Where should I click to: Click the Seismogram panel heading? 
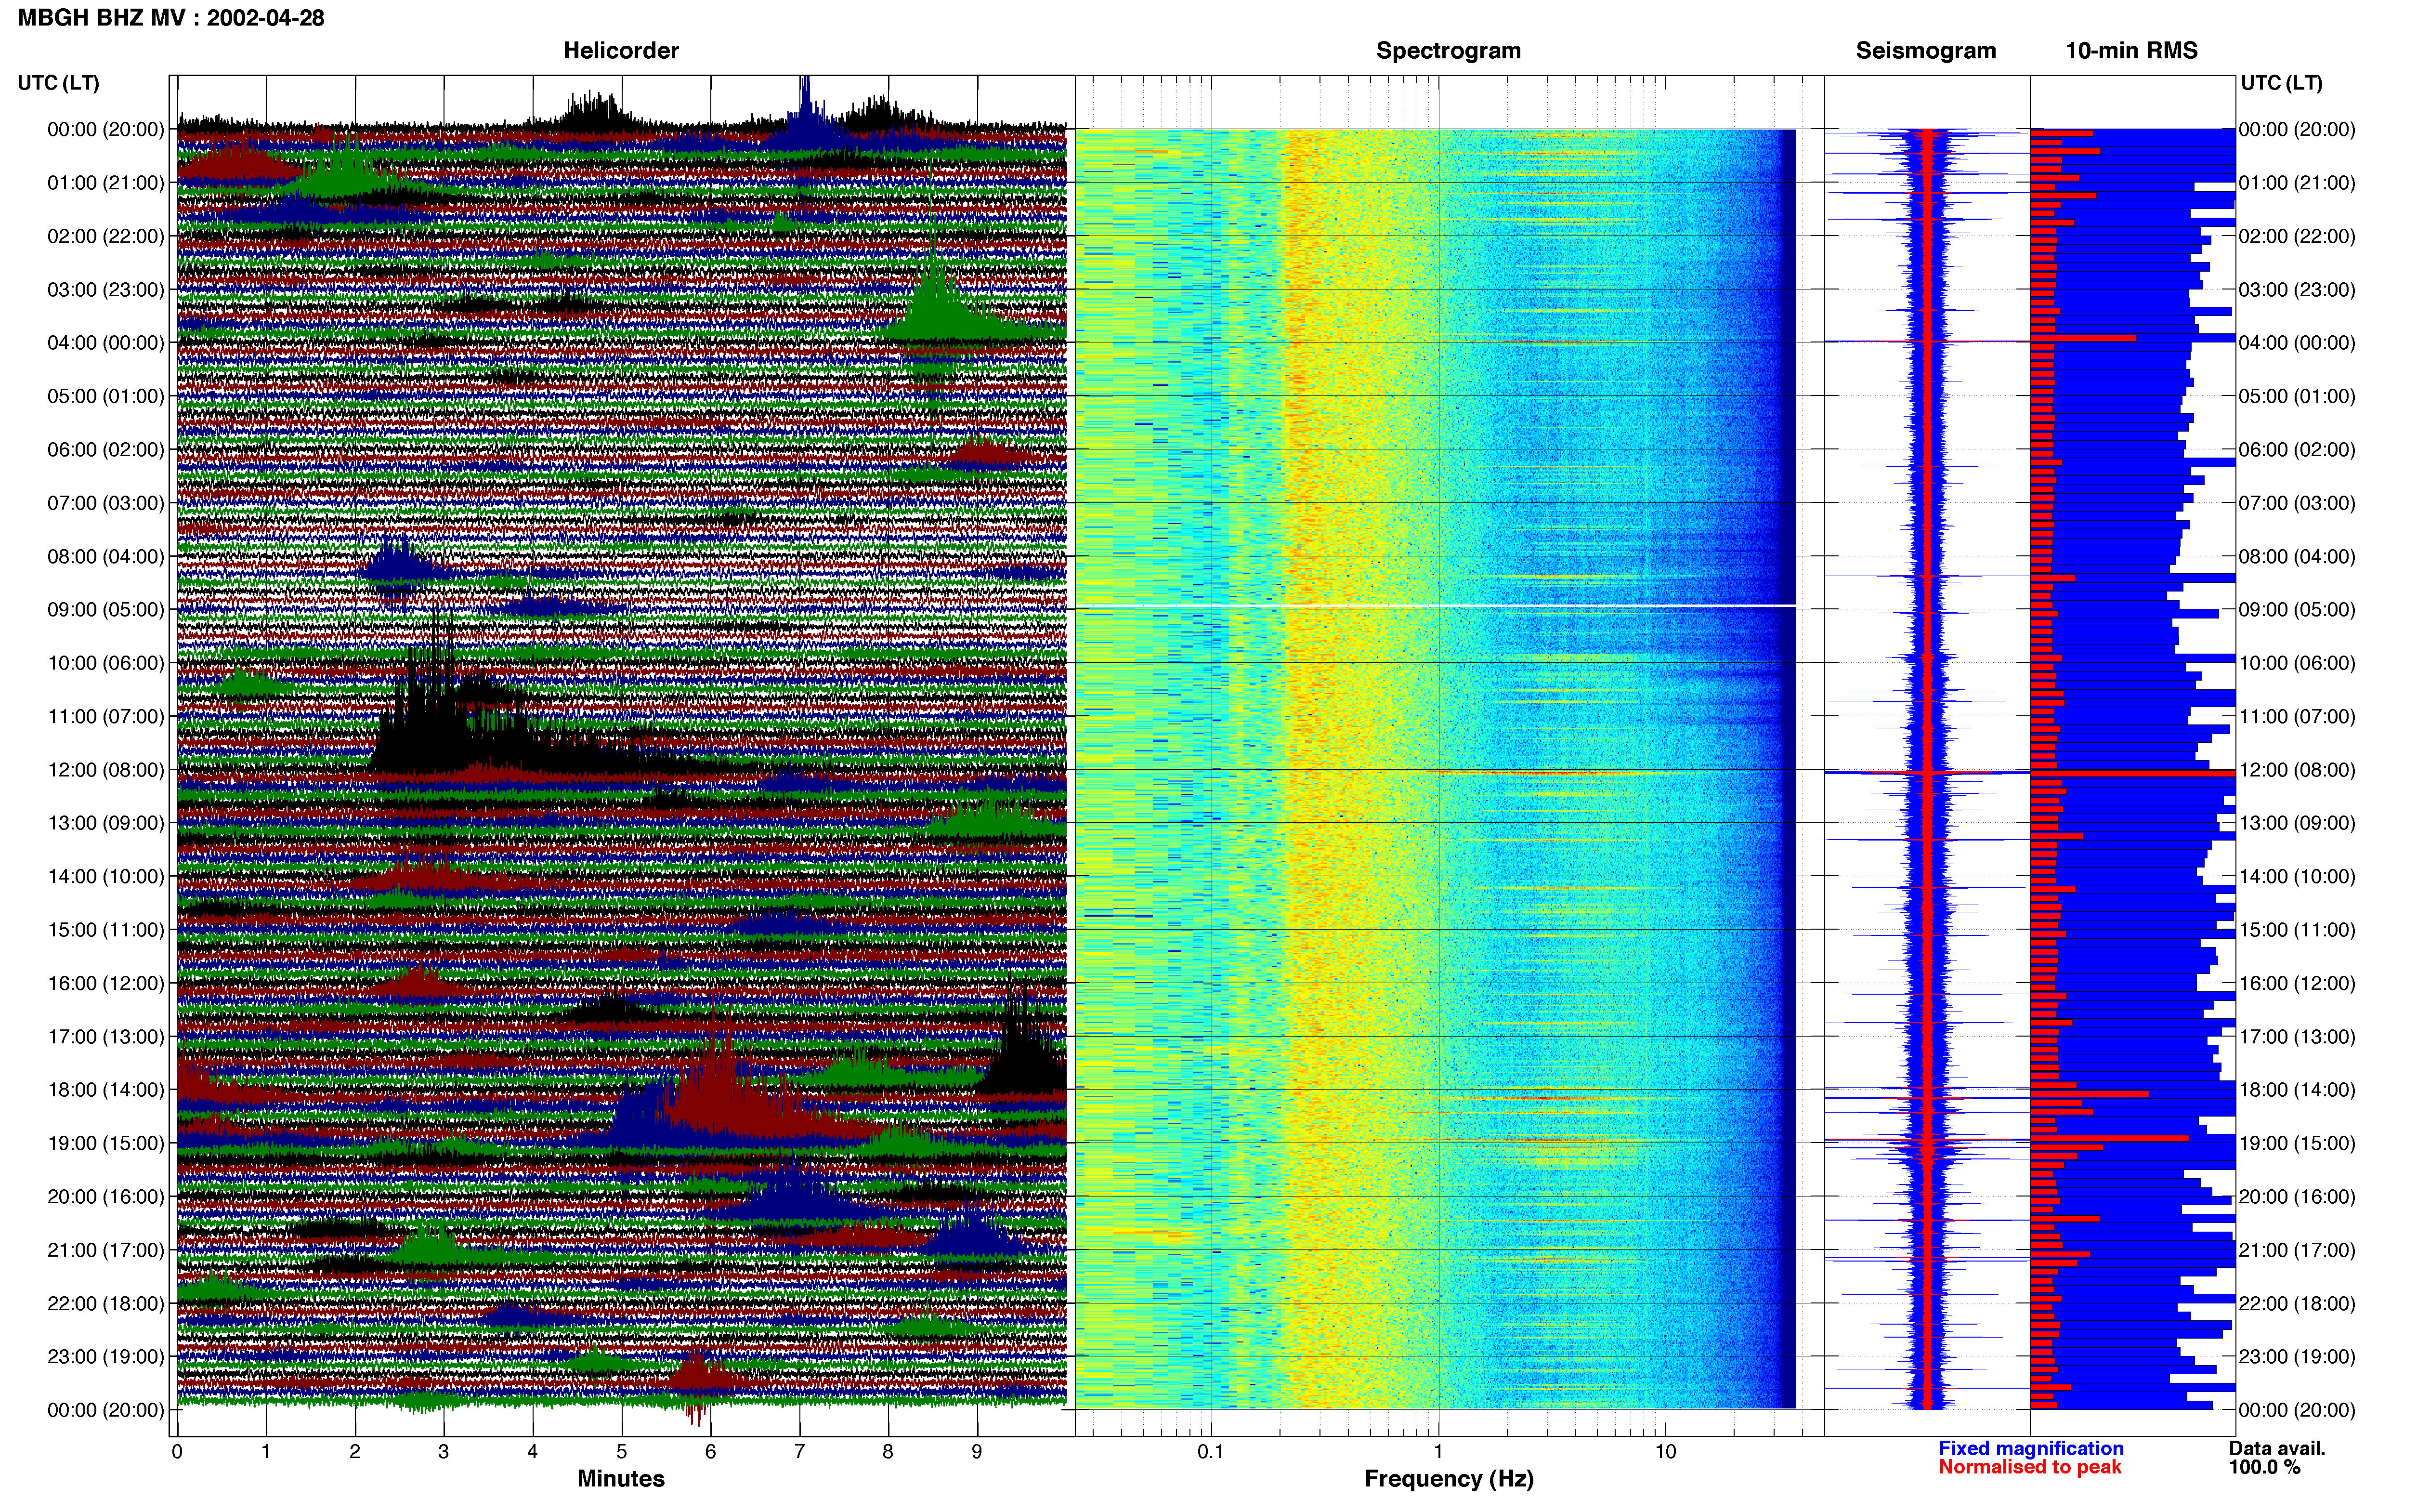click(1925, 50)
